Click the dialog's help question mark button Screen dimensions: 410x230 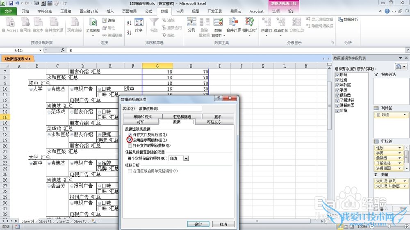[219, 99]
